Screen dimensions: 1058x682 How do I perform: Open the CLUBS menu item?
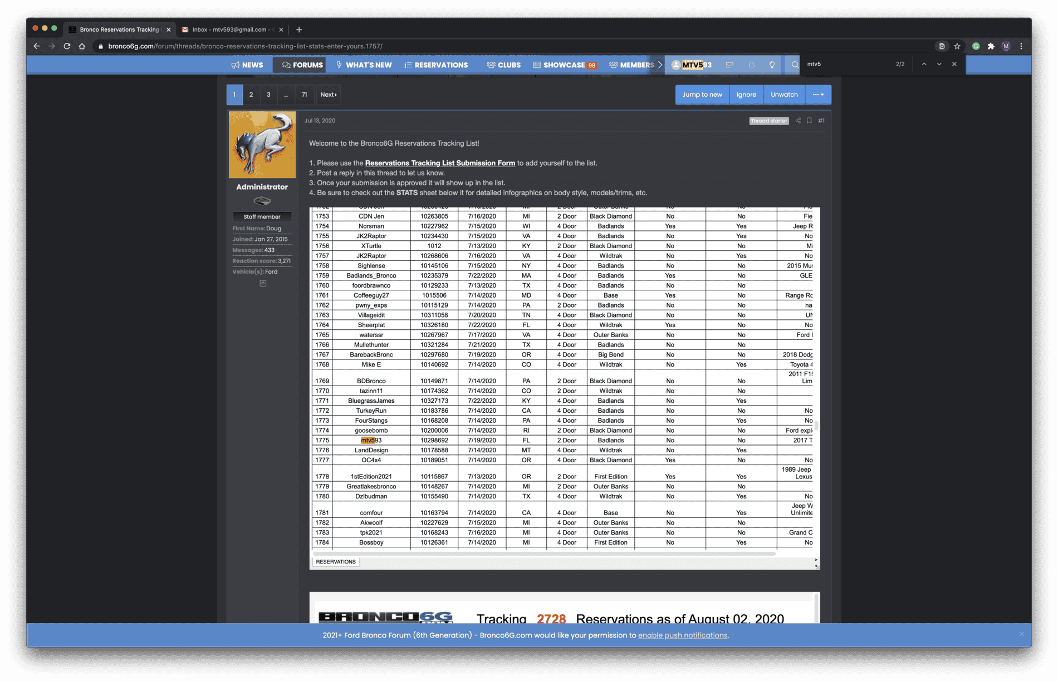click(504, 65)
